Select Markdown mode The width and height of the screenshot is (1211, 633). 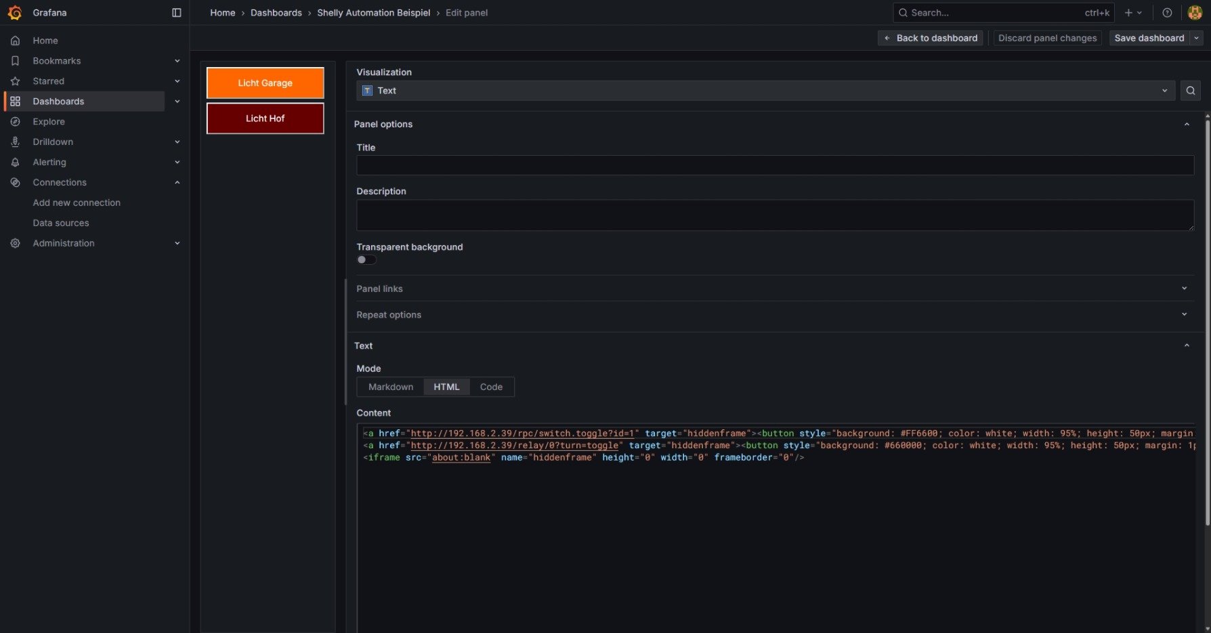coord(391,387)
